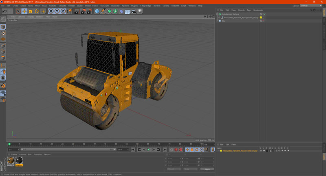The height and width of the screenshot is (176, 326).
Task: Click the Light bulb icon
Action: [x=140, y=11]
